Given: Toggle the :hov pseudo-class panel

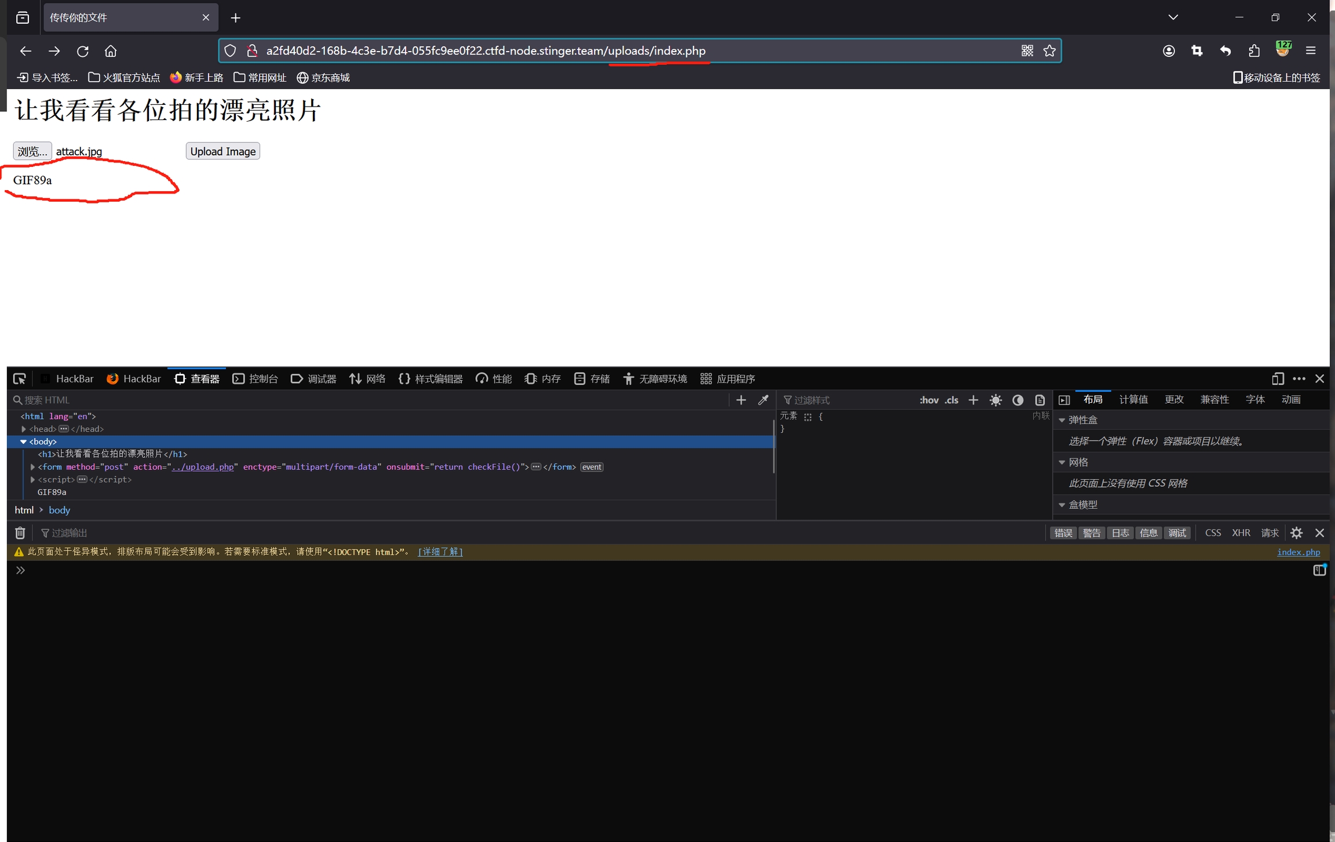Looking at the screenshot, I should tap(929, 400).
